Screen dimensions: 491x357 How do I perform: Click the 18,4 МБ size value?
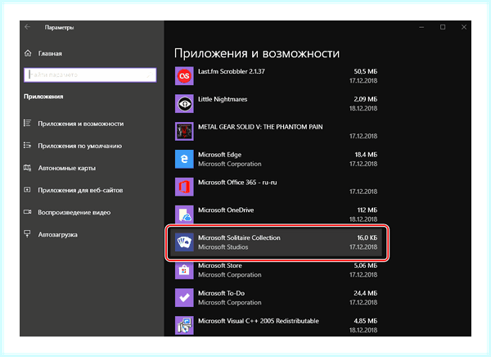(366, 155)
